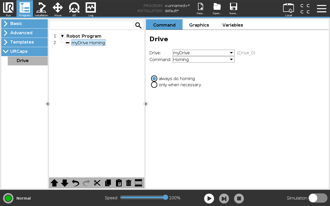Select the 'always do homing' option
This screenshot has height=206, width=330.
(154, 79)
